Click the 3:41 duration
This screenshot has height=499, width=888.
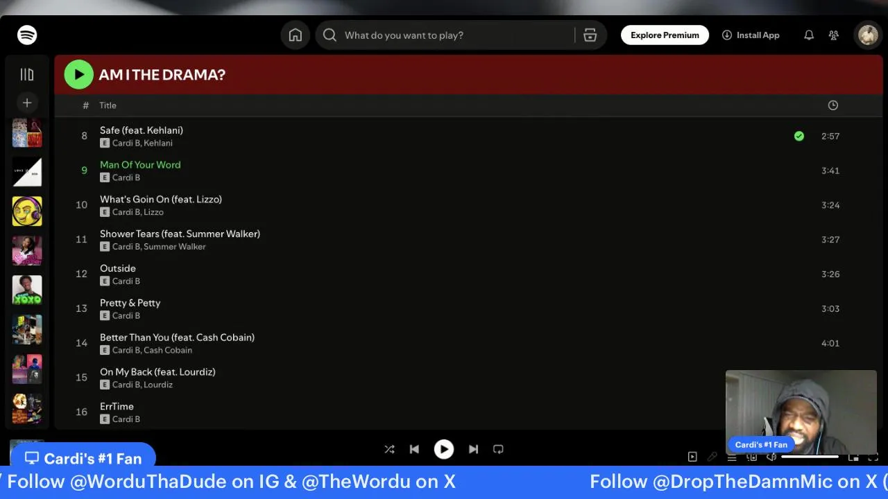pyautogui.click(x=830, y=170)
